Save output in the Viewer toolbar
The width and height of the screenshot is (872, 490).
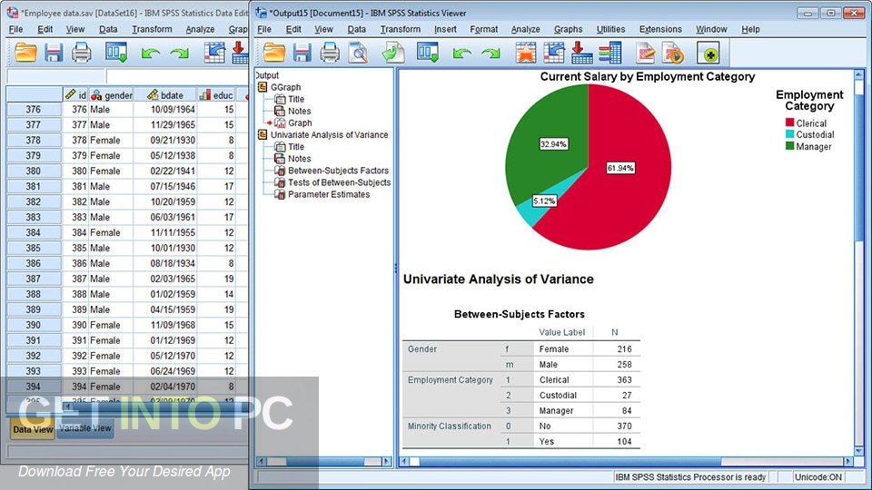[302, 53]
